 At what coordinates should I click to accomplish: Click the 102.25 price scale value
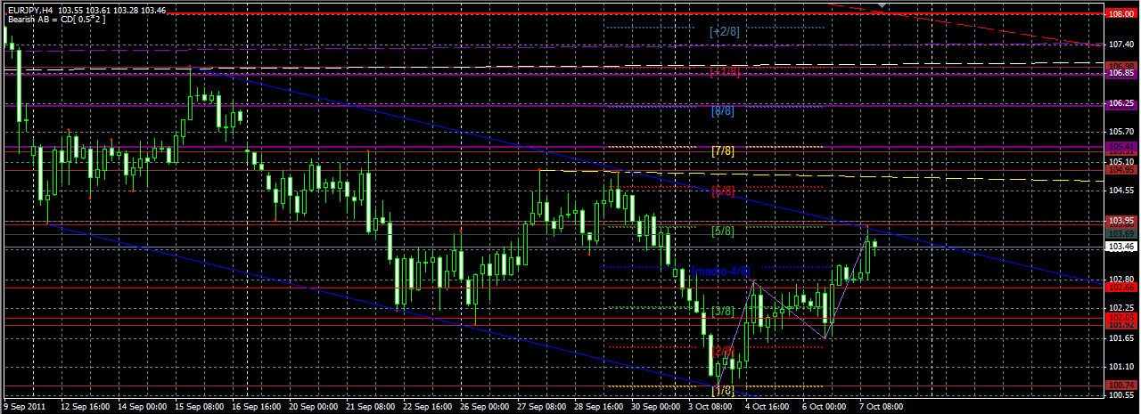pyautogui.click(x=1121, y=308)
